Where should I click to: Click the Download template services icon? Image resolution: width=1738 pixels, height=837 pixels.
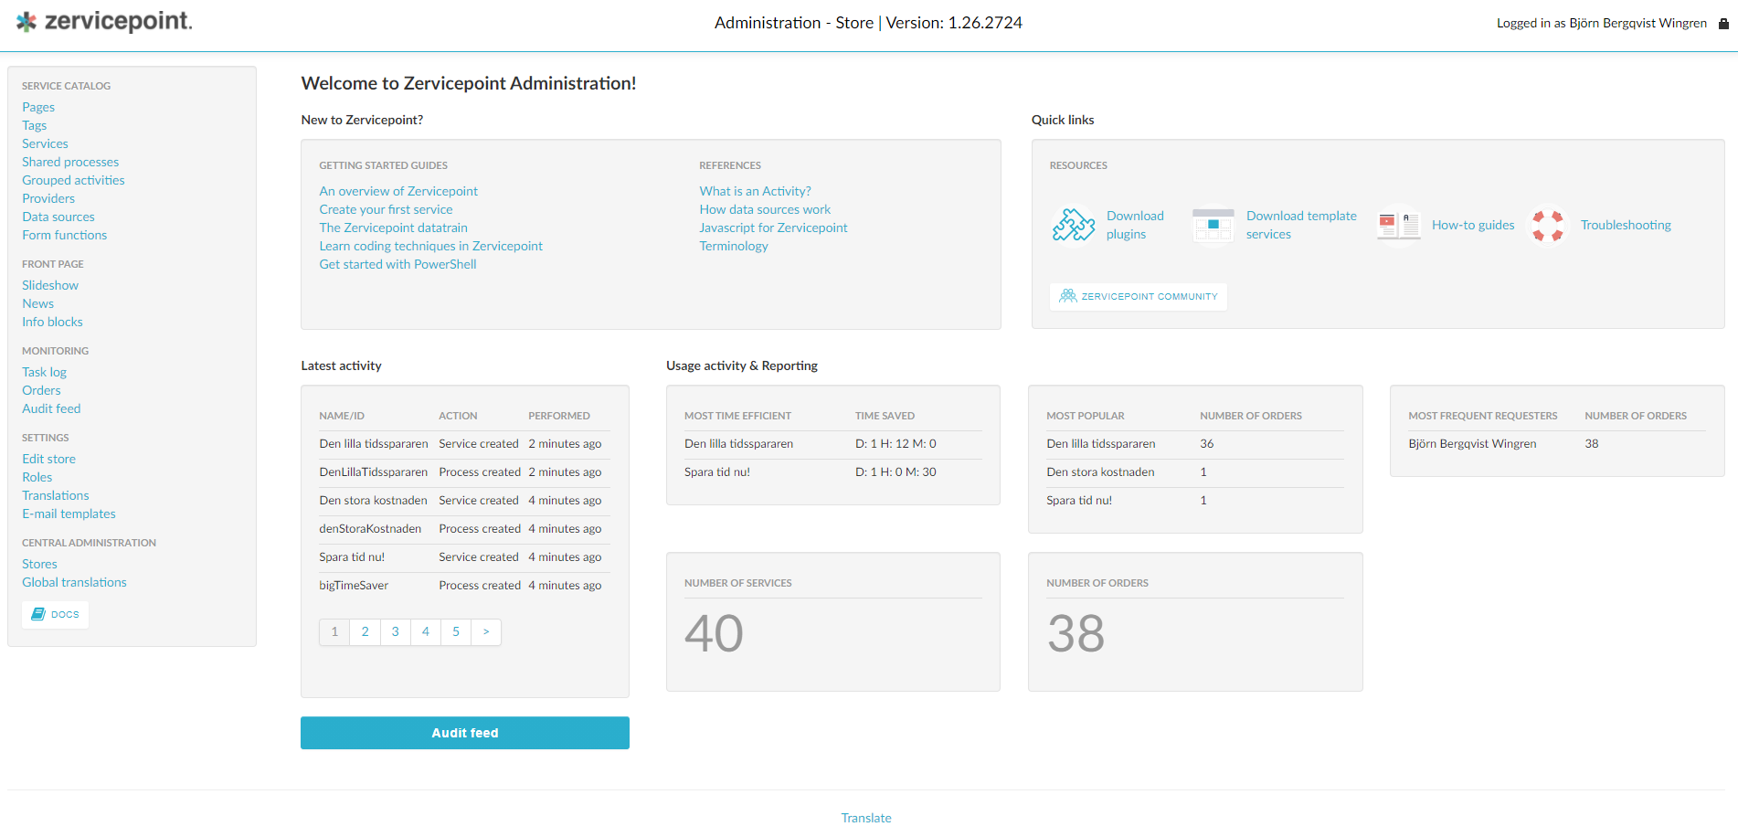(1213, 225)
